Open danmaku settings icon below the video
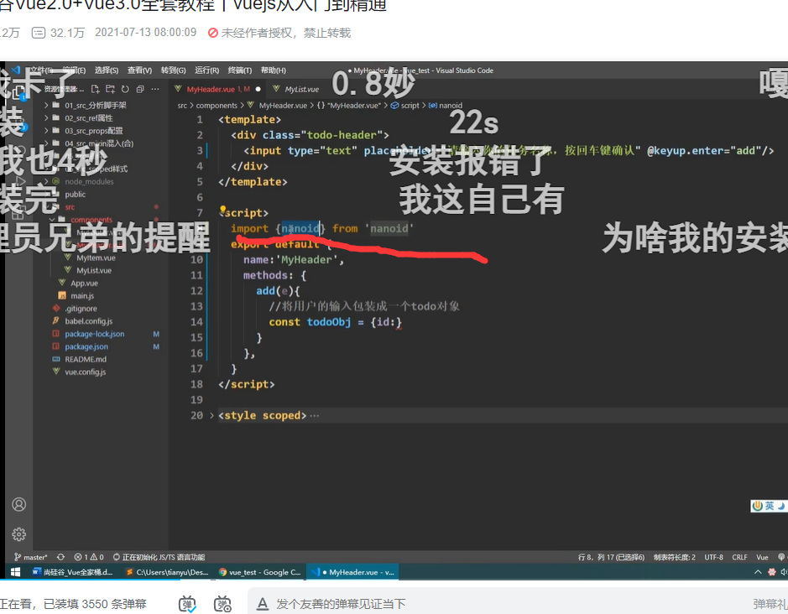This screenshot has width=788, height=614. click(222, 603)
